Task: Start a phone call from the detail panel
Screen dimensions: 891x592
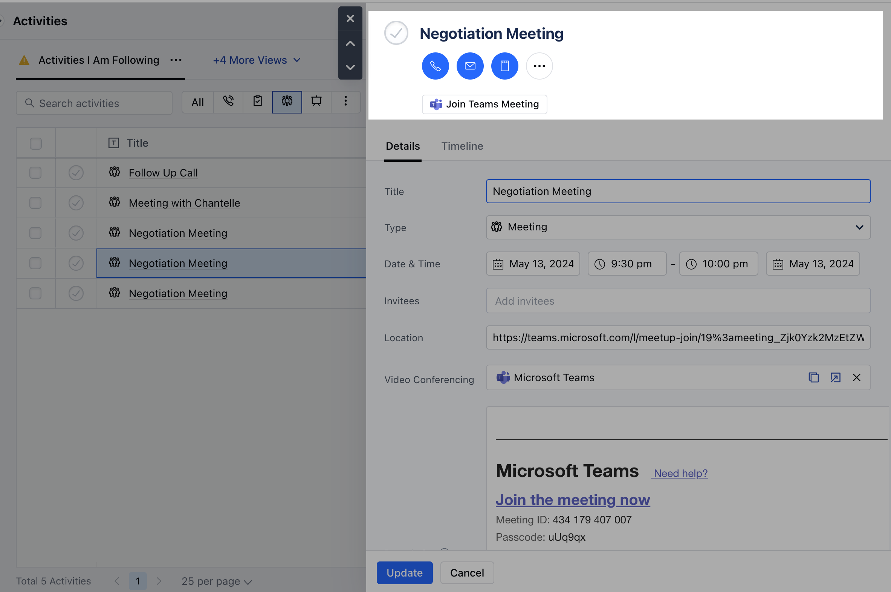Action: click(x=435, y=66)
